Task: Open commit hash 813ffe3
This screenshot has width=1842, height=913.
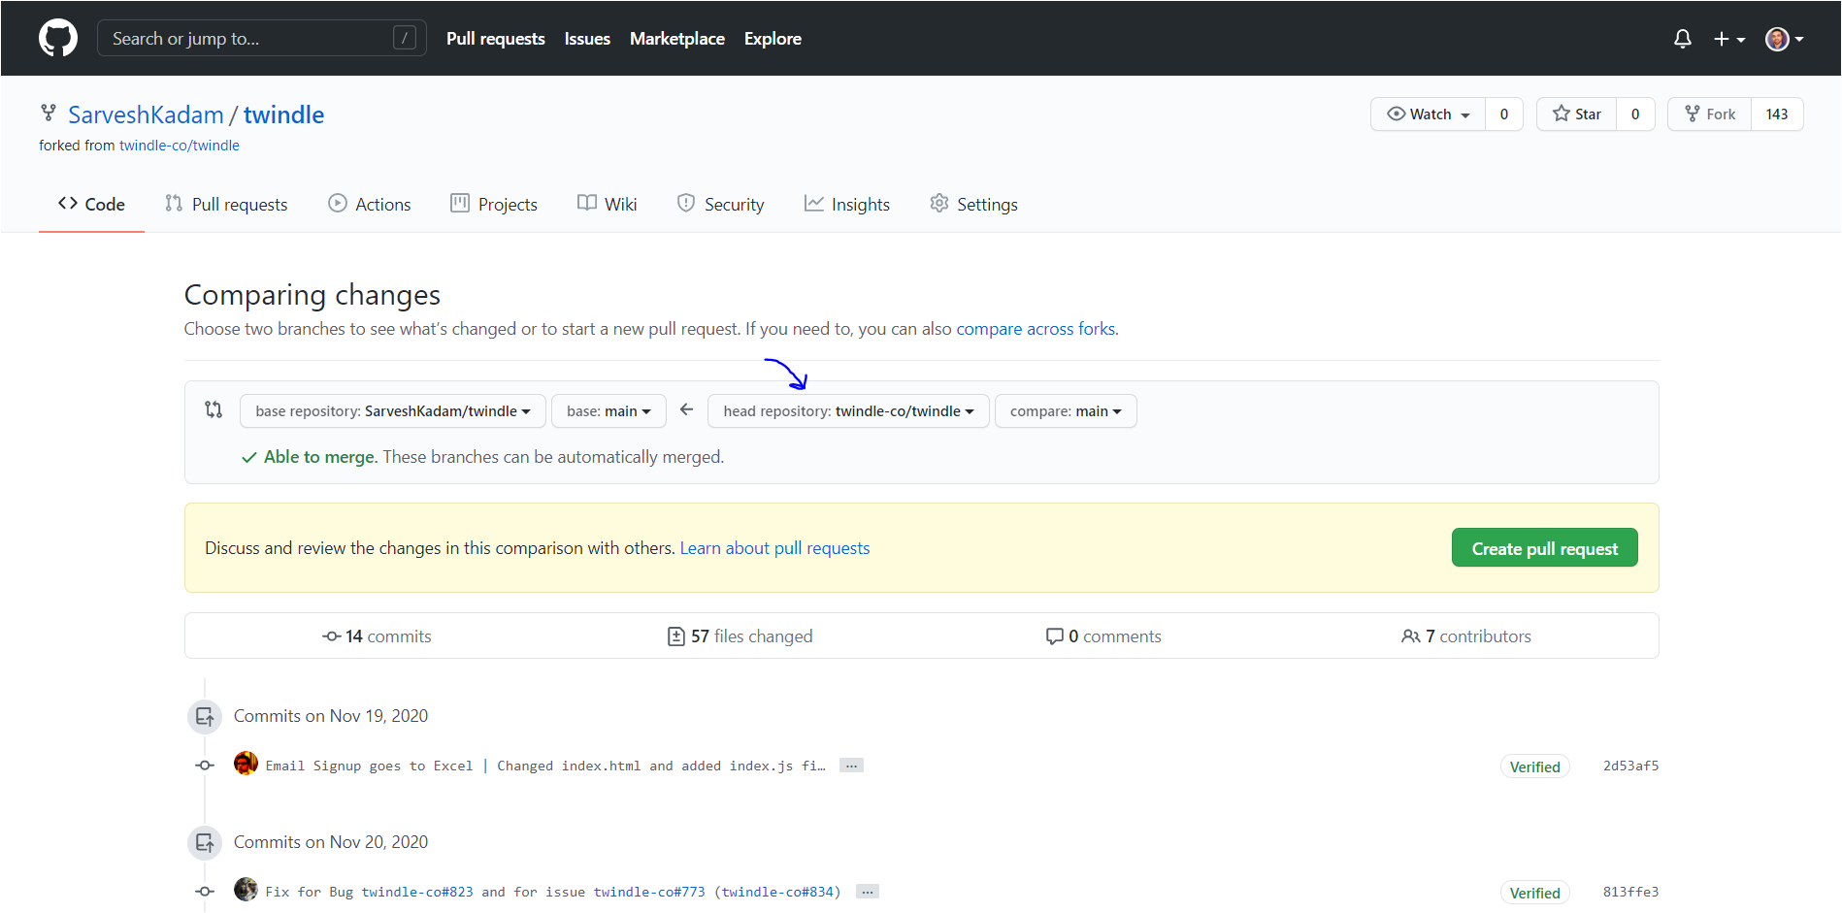Action: coord(1631,892)
